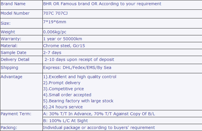The height and width of the screenshot is (131, 202).
Task: Click the Individual package packing value
Action: 99,128
